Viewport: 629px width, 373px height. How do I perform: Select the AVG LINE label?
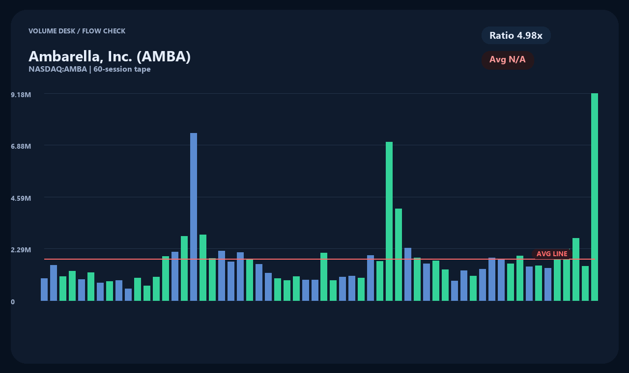pyautogui.click(x=552, y=254)
